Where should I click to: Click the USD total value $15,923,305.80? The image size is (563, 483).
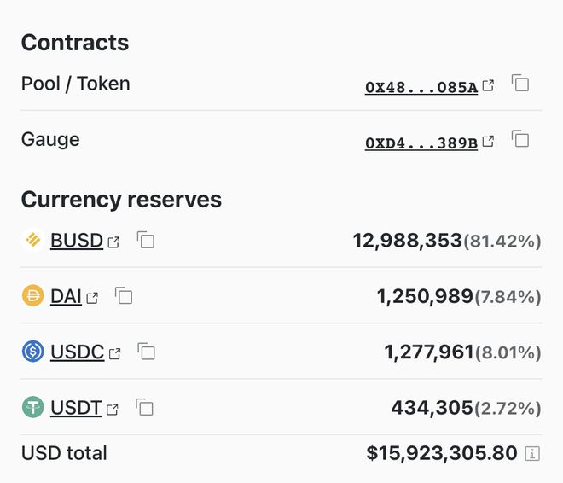tap(441, 452)
